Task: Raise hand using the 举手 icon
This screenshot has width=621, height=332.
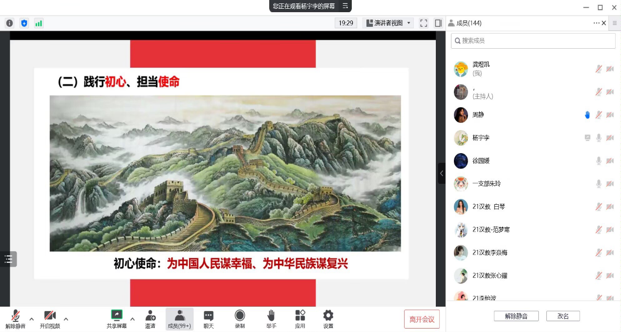Action: pyautogui.click(x=271, y=319)
